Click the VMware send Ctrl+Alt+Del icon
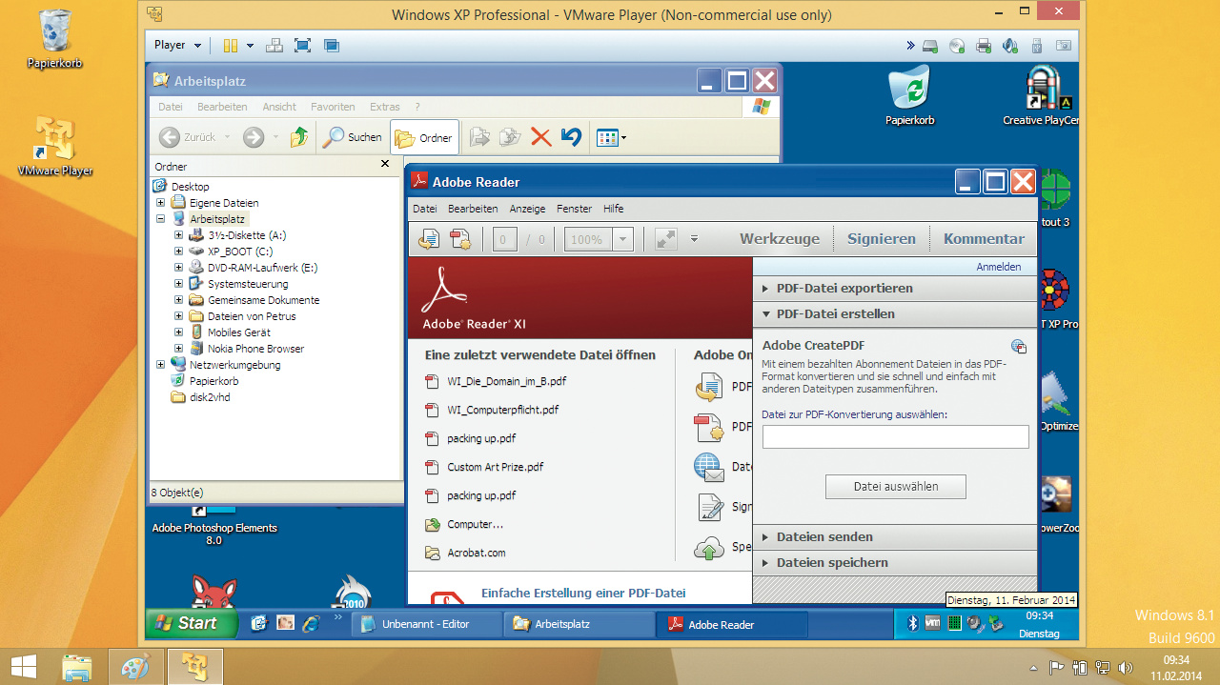 [274, 45]
